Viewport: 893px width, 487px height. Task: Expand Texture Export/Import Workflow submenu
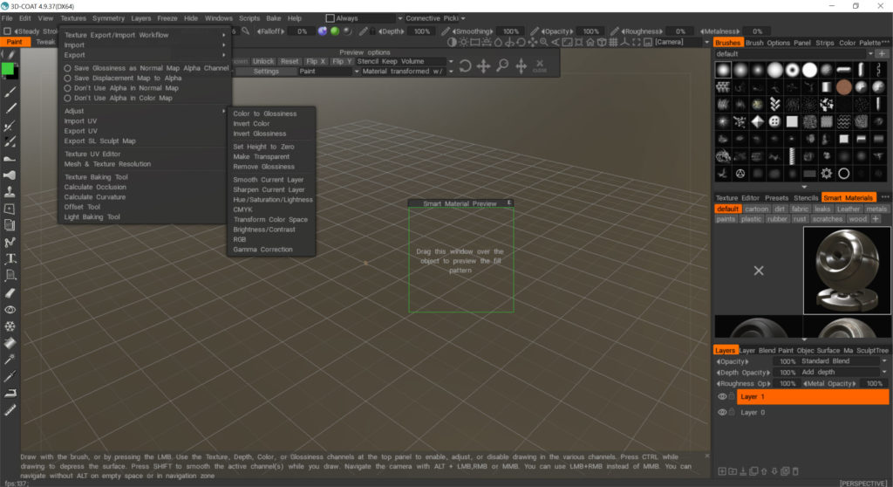click(x=144, y=35)
